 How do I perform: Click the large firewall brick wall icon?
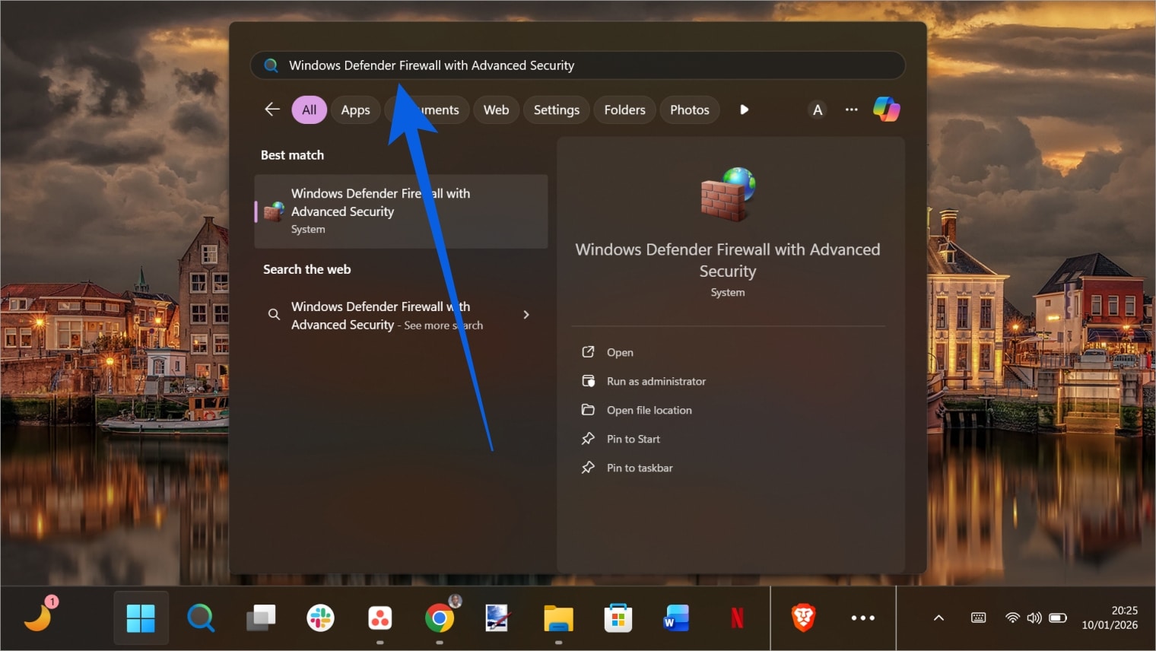pyautogui.click(x=728, y=194)
